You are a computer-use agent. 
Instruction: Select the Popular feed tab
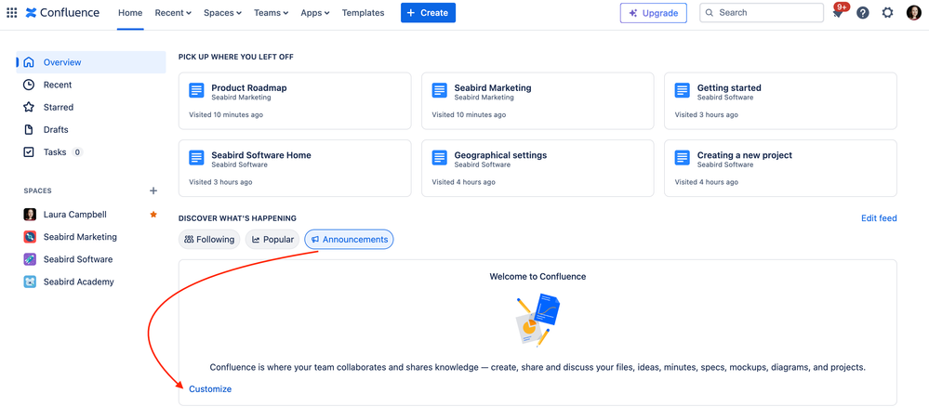[272, 240]
